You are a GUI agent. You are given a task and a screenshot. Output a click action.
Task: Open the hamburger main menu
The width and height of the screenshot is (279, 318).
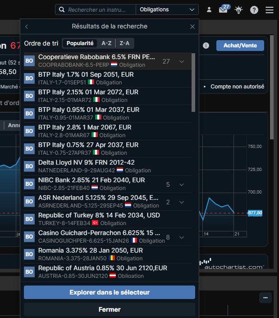pyautogui.click(x=270, y=10)
